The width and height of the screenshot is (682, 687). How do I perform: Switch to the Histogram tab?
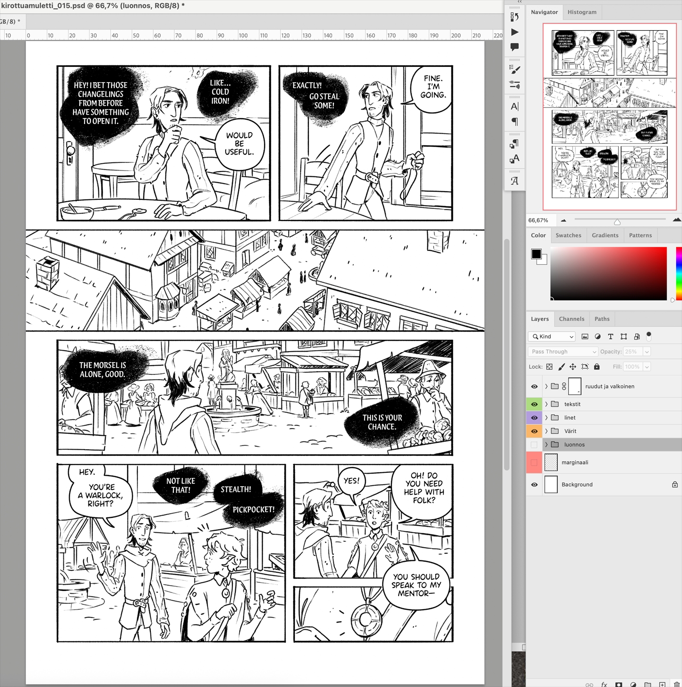click(x=582, y=12)
